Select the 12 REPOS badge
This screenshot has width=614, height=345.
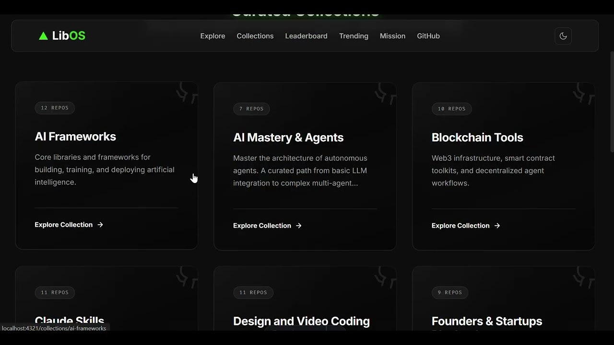pos(55,108)
